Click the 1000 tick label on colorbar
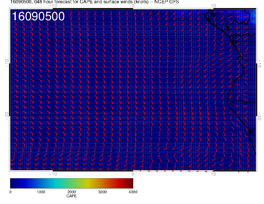264x204 pixels. (x=41, y=192)
